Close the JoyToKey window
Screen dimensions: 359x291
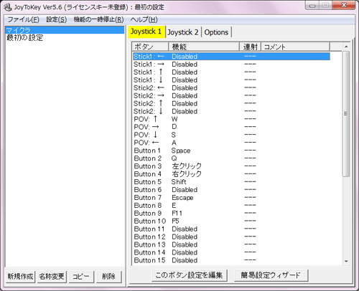pos(344,5)
